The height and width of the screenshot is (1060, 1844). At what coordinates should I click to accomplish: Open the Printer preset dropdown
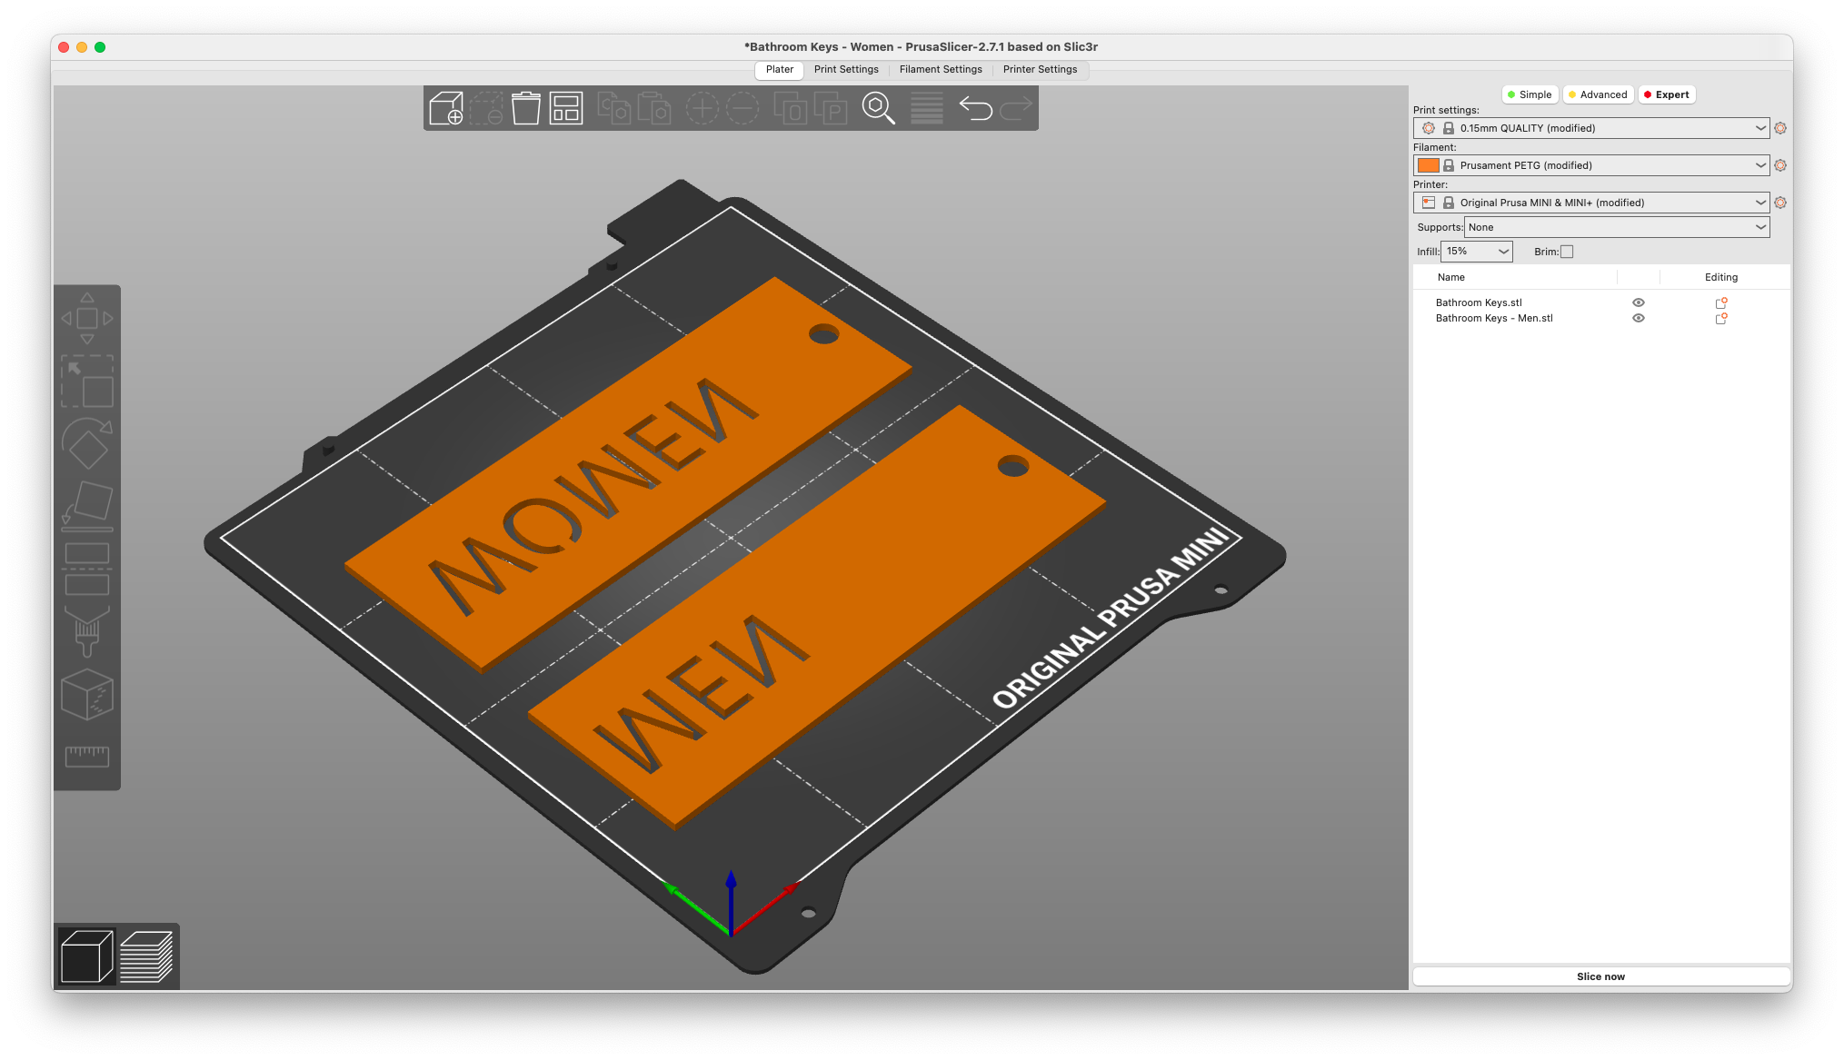1590,203
